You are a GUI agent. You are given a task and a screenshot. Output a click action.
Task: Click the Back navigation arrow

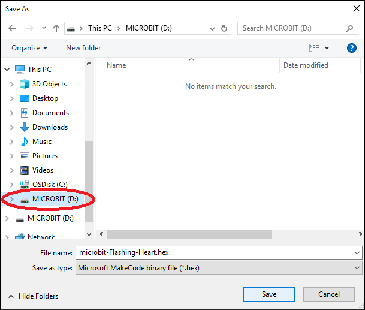13,28
